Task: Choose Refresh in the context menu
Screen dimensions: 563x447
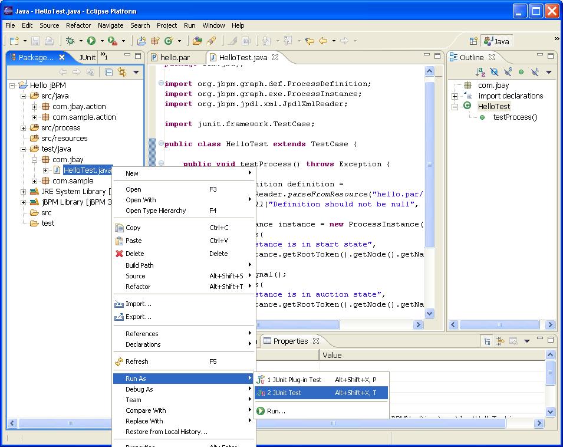Action: pyautogui.click(x=183, y=361)
